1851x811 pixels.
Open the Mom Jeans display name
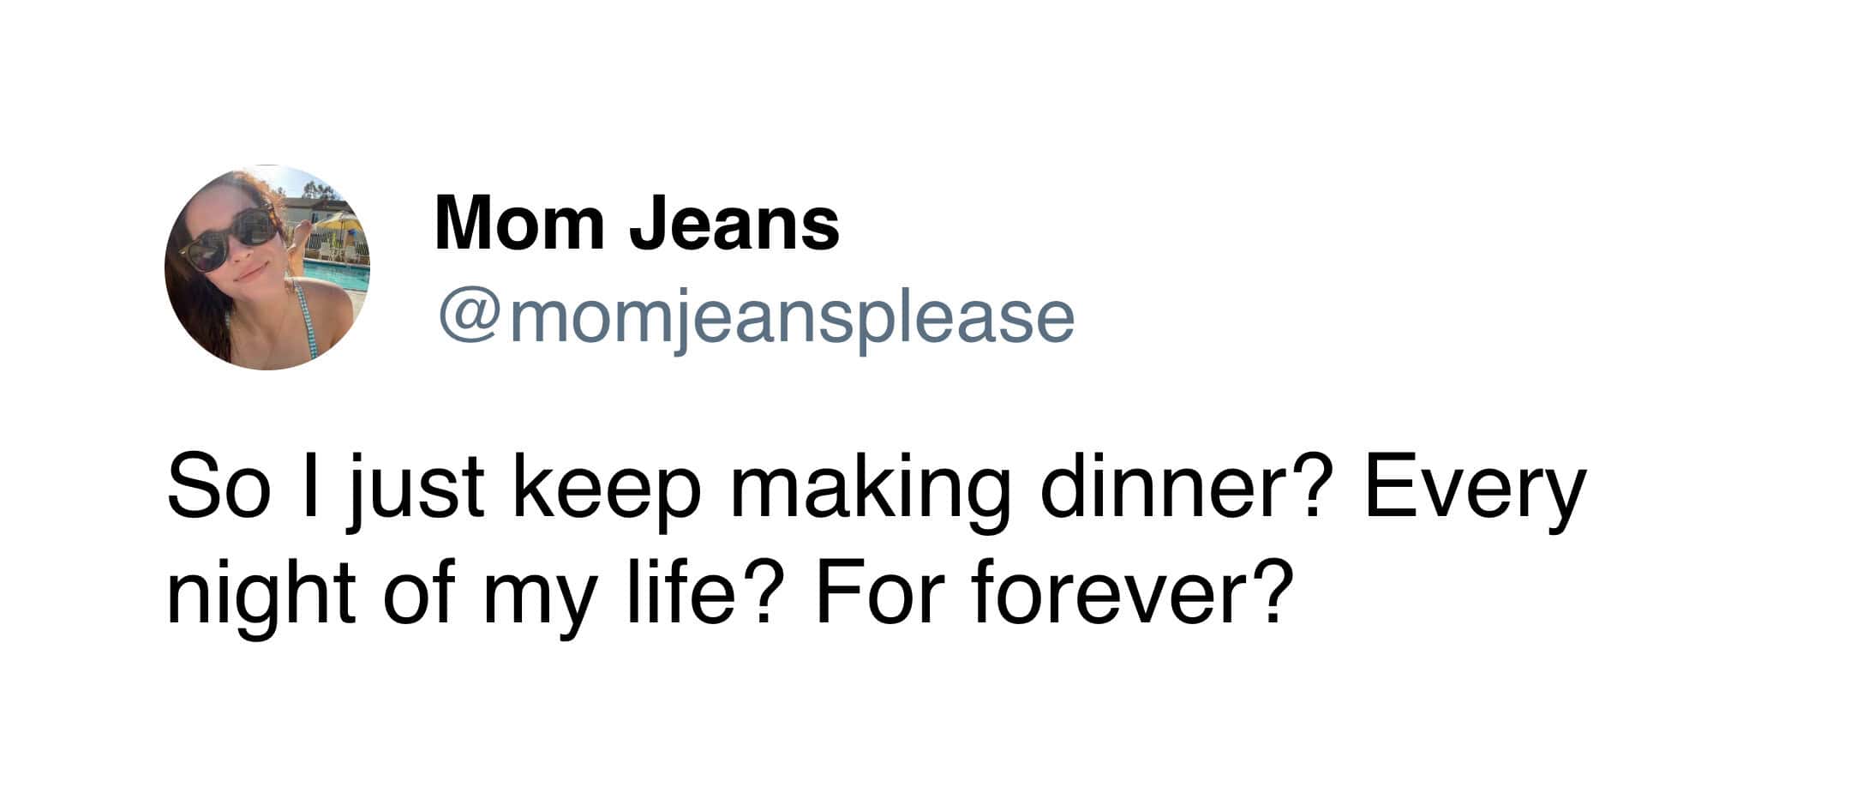637,223
